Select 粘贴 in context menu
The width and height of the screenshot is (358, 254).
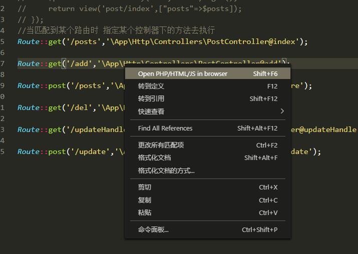pyautogui.click(x=208, y=212)
